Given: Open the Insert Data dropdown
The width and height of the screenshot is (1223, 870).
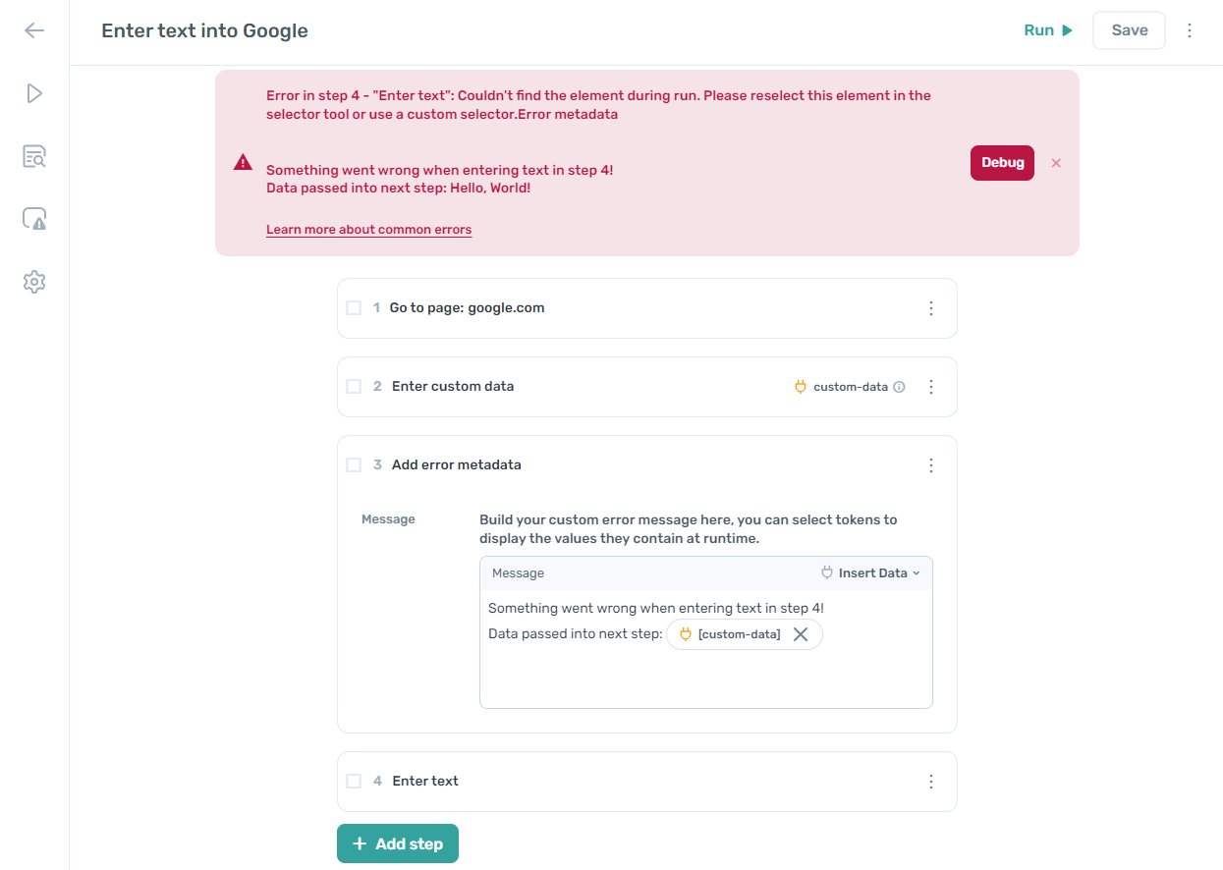Looking at the screenshot, I should [870, 572].
